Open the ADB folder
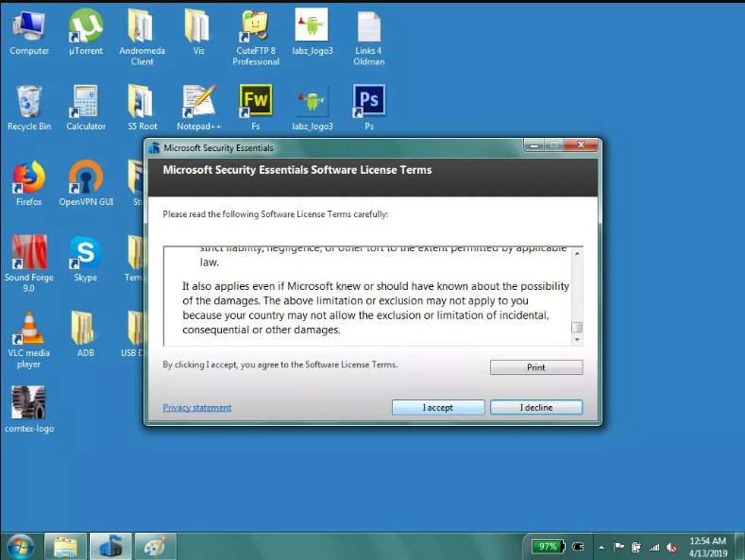745x560 pixels. click(86, 334)
